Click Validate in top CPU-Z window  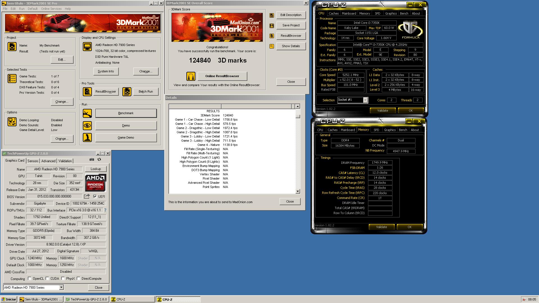tap(383, 111)
